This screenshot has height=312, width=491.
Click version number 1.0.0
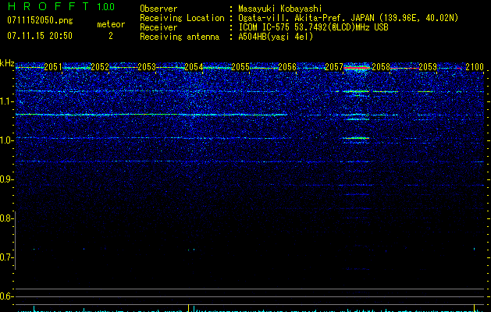click(x=105, y=6)
